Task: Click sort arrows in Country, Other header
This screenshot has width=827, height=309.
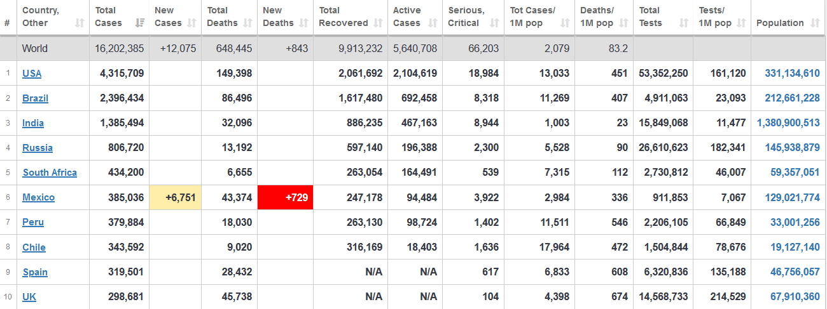Action: click(x=80, y=23)
